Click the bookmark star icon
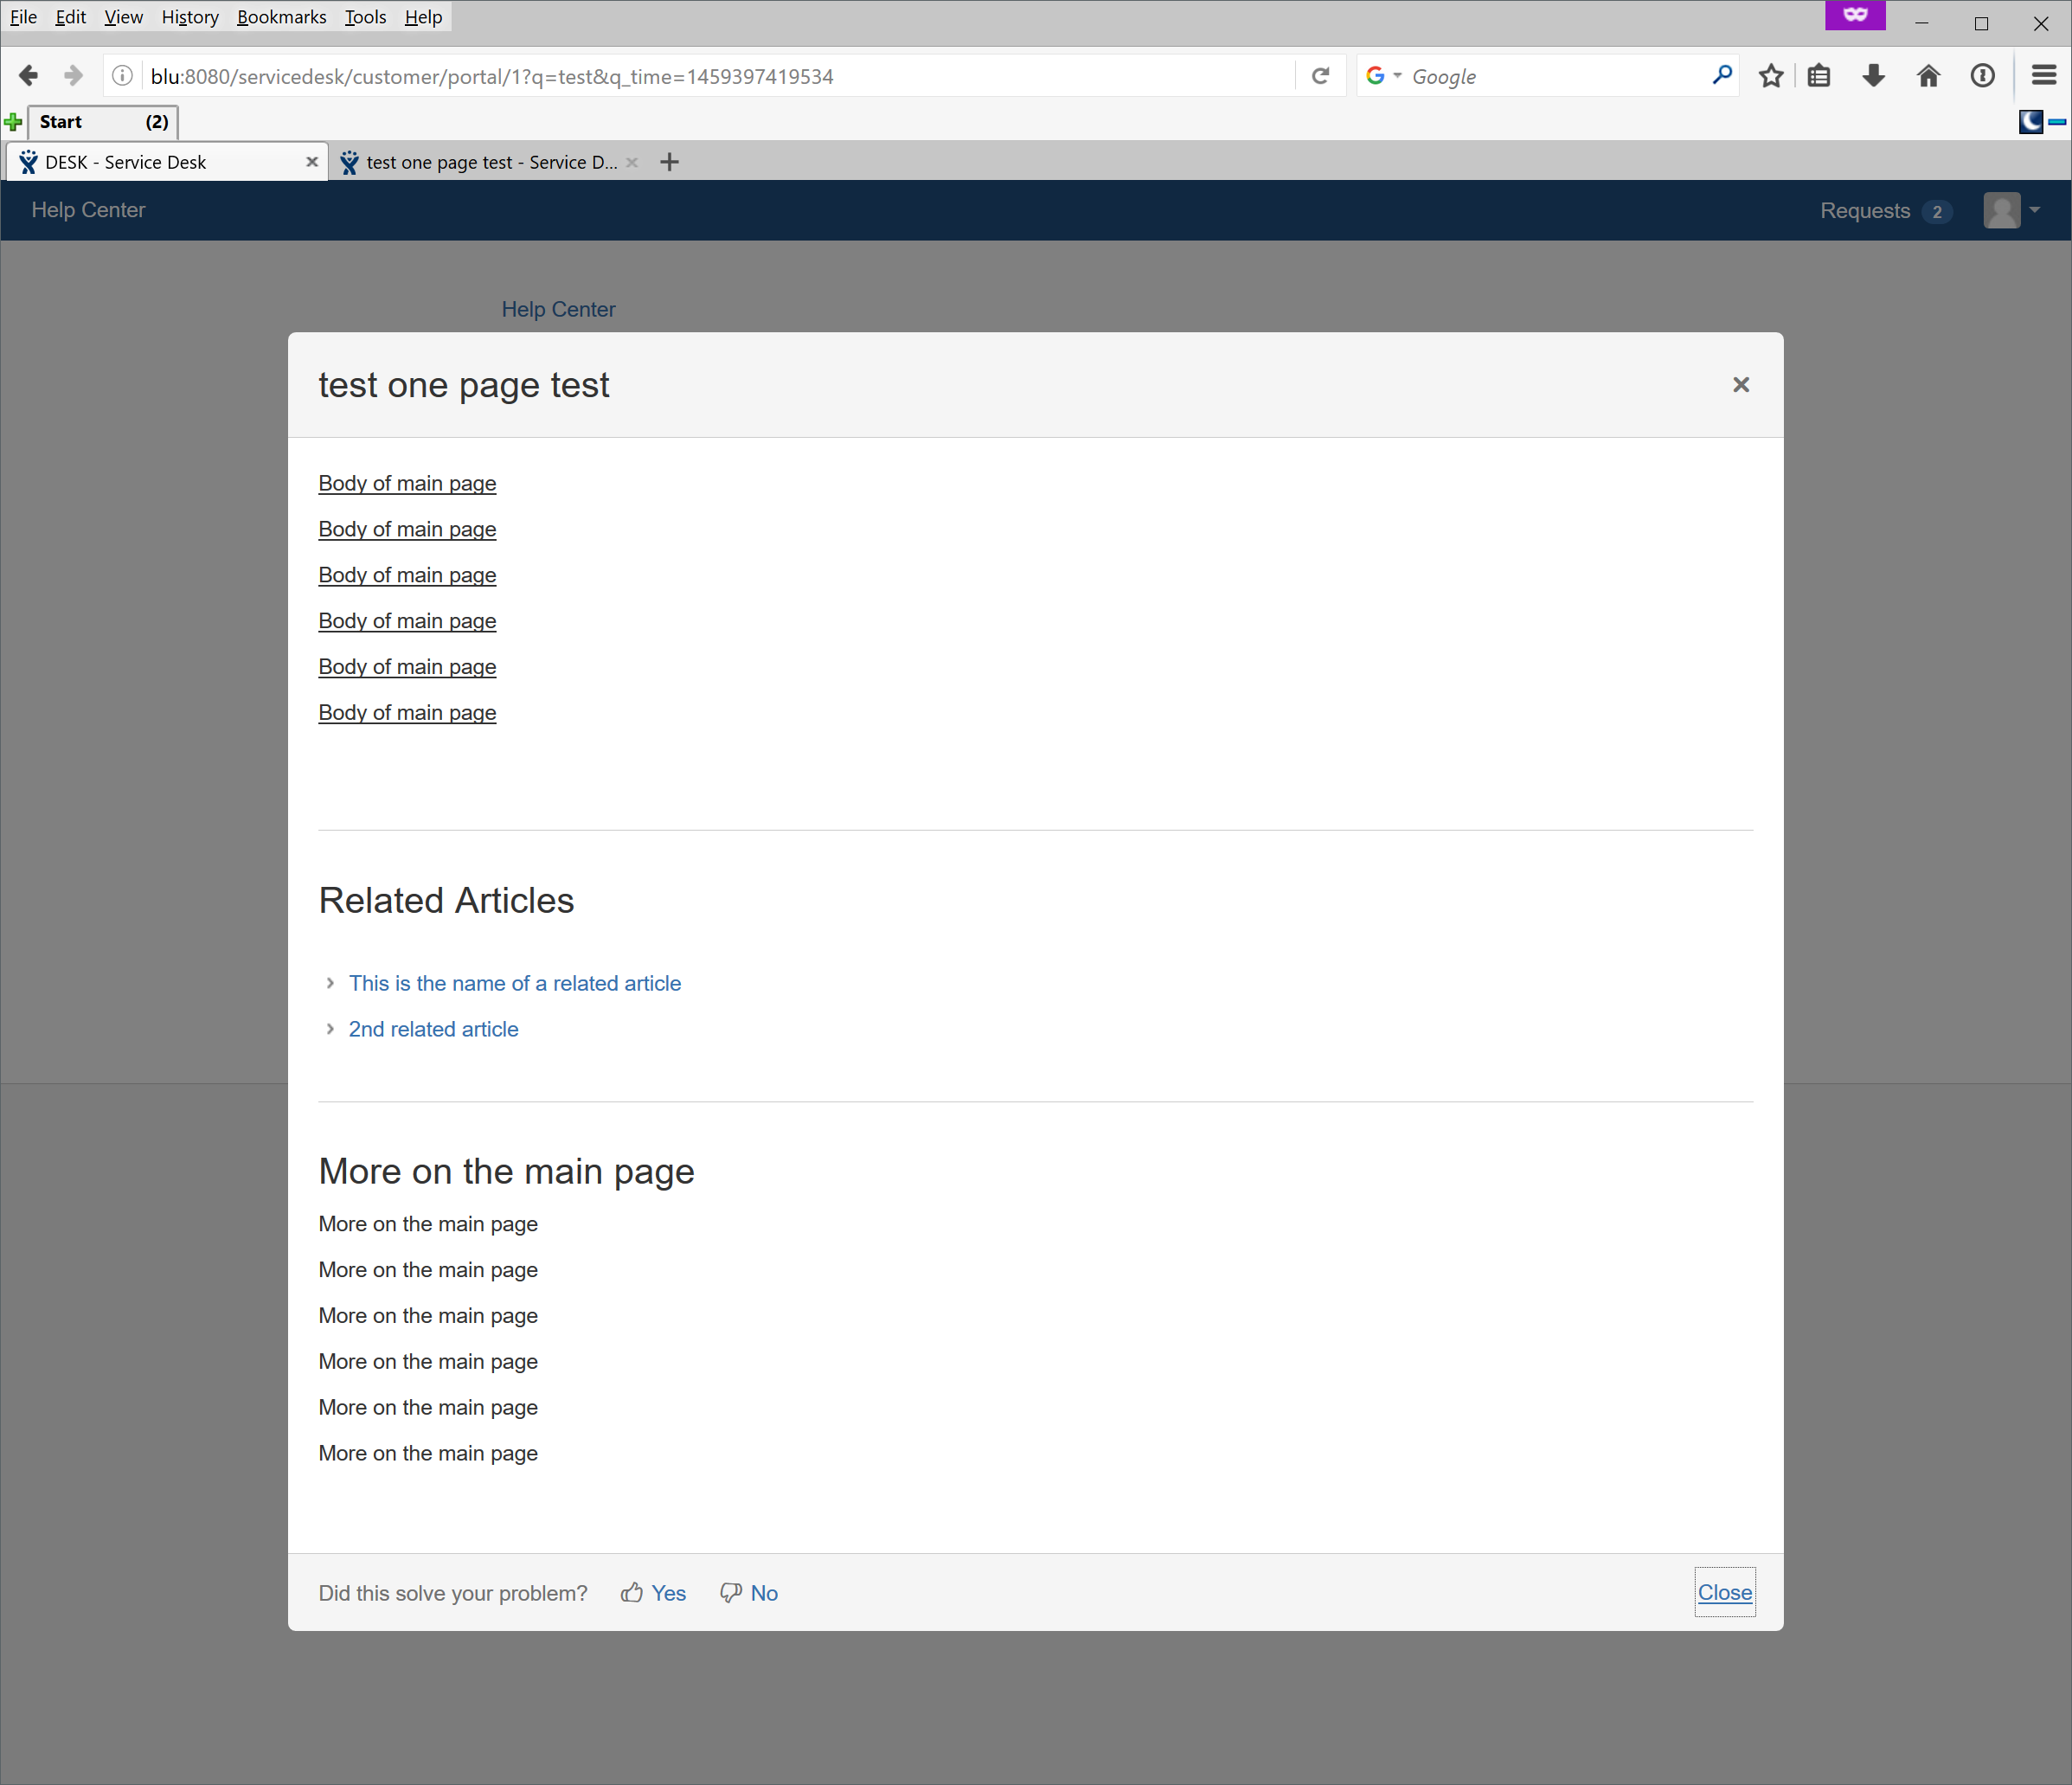The height and width of the screenshot is (1785, 2072). coord(1771,76)
